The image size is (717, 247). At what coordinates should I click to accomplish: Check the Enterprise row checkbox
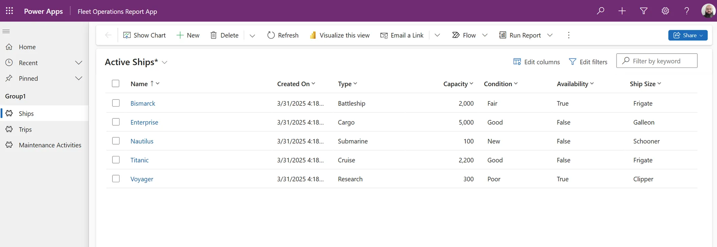click(116, 122)
